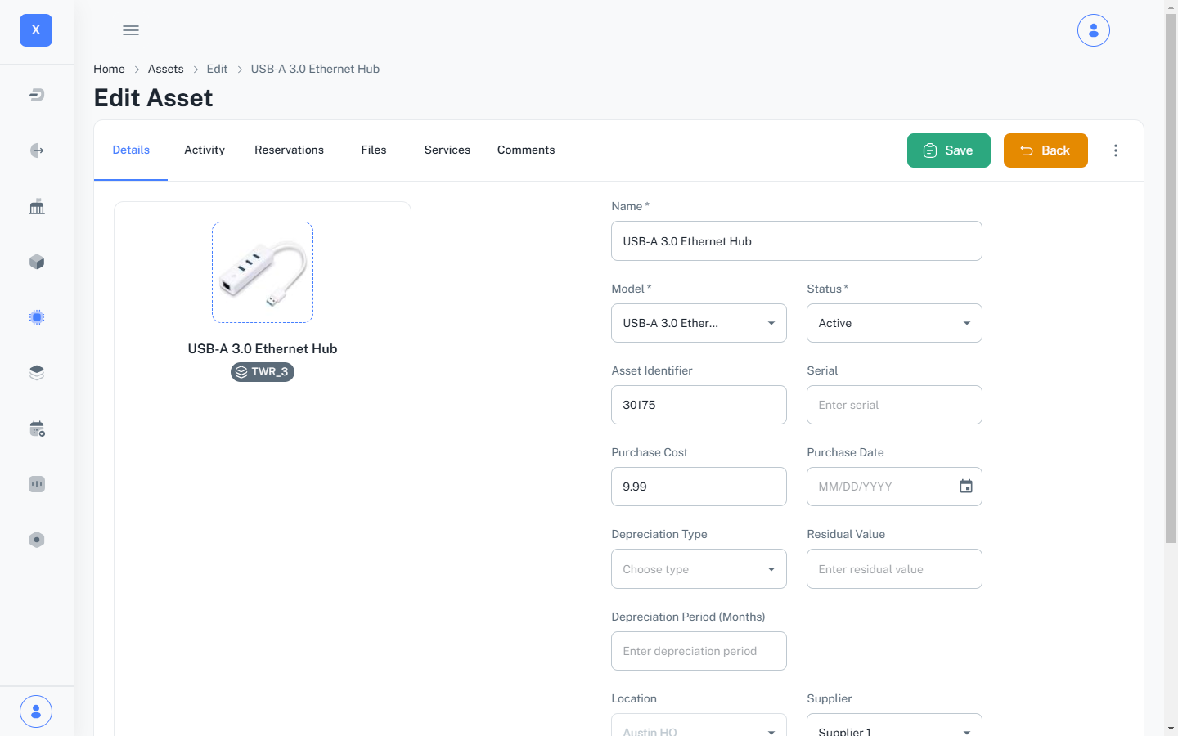The image size is (1178, 736).
Task: Open the Status dropdown showing Active
Action: [893, 323]
